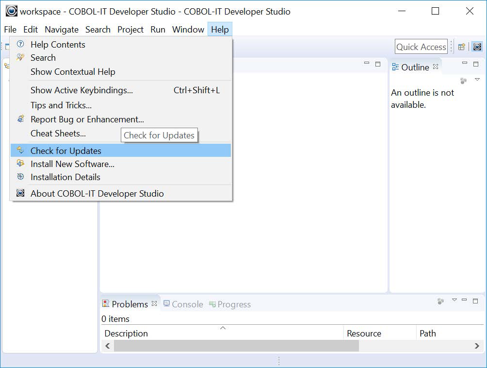Sort by the Description column header

click(126, 334)
